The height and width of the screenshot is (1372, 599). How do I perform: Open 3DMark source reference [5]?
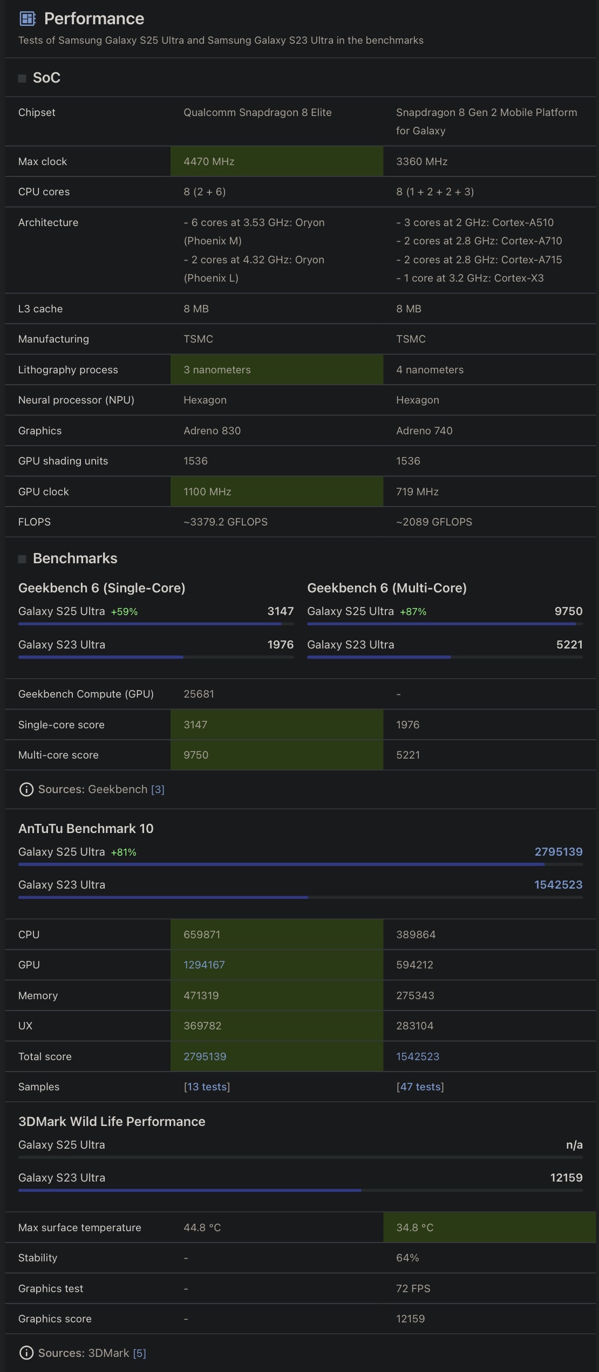pos(139,1353)
